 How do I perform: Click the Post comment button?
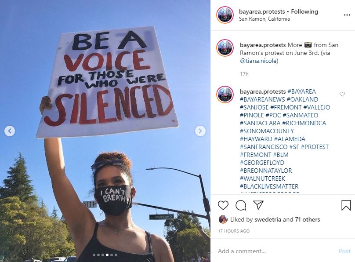click(344, 251)
